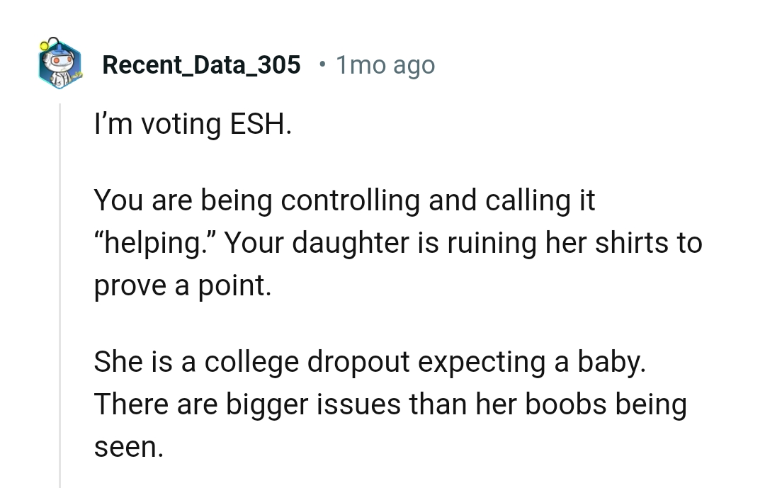Viewport: 765px width, 488px height.
Task: Tap the "I'm voting ESH." paragraph
Action: coord(193,125)
